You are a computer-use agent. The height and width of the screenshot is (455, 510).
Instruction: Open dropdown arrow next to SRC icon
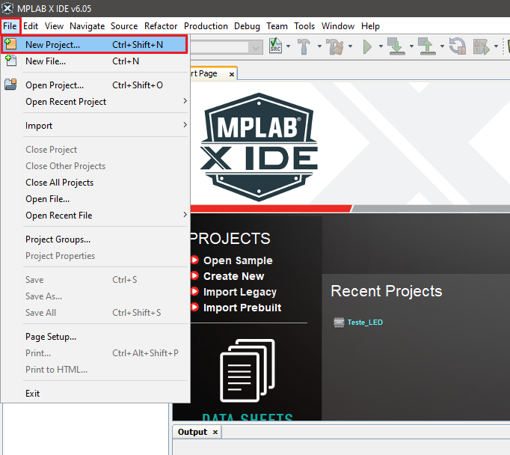pos(288,46)
